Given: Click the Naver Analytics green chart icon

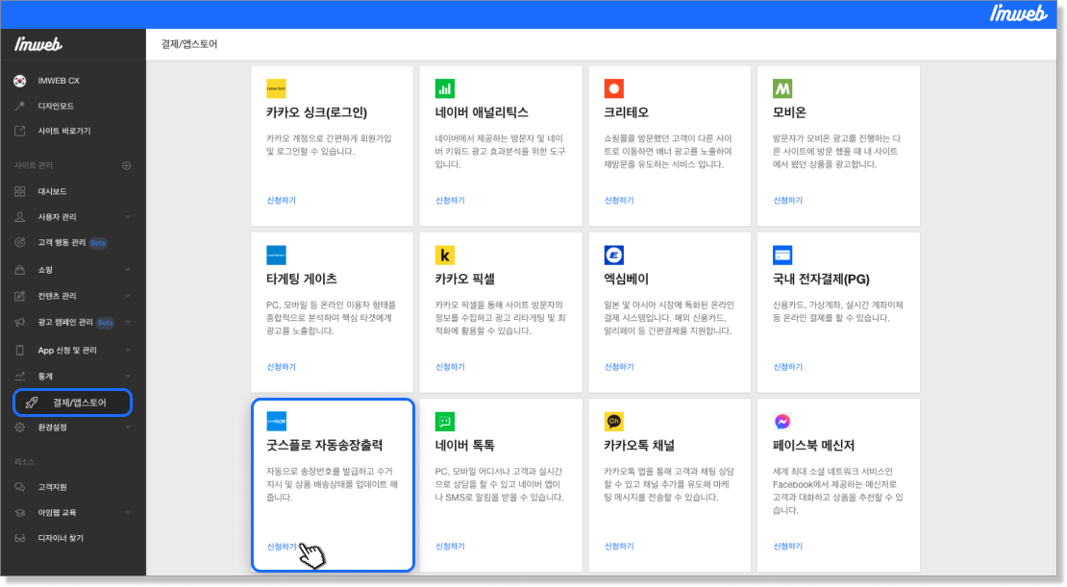Looking at the screenshot, I should (445, 88).
